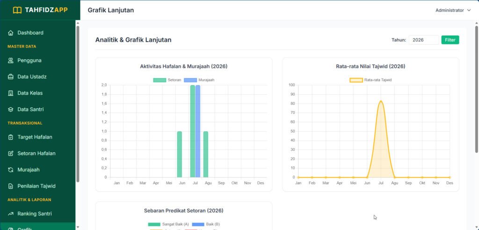Screen dimensions: 479x230
Task: Click the chevron next to Administrator
Action: (x=469, y=10)
